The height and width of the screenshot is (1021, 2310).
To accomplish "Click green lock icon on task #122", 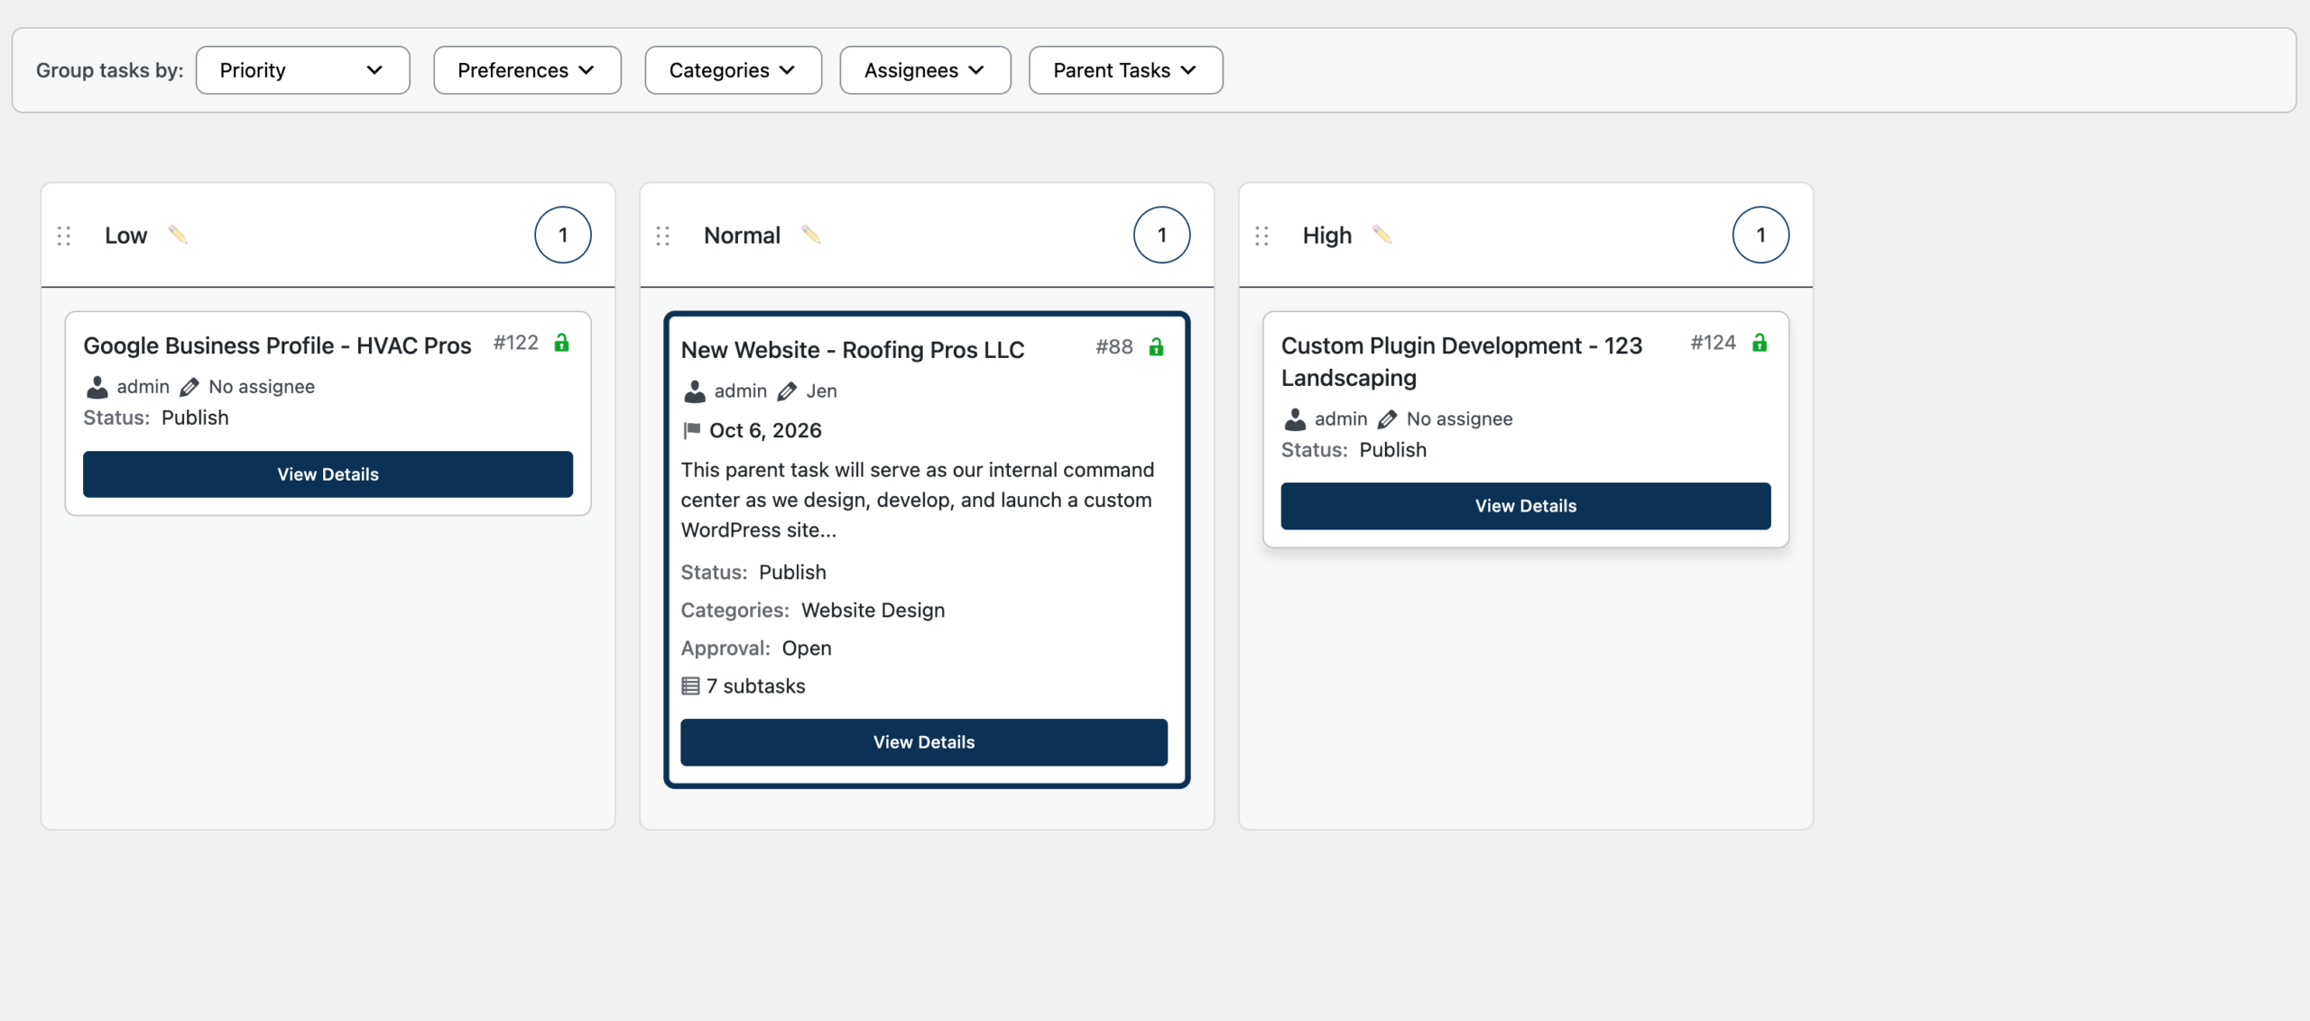I will [x=561, y=343].
